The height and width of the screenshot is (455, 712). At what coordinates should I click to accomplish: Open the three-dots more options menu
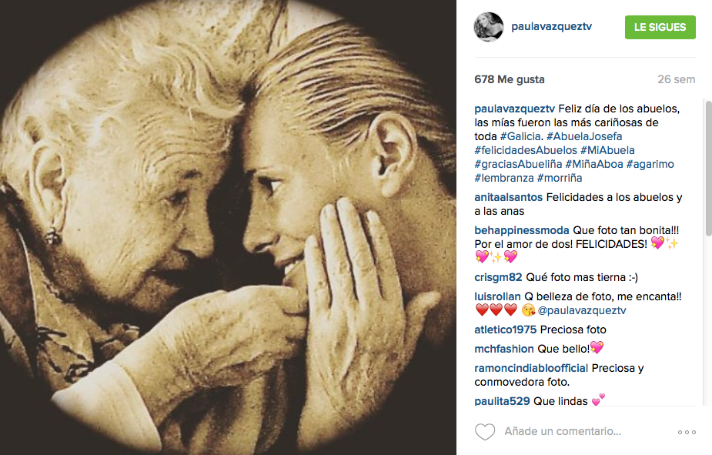[x=687, y=432]
